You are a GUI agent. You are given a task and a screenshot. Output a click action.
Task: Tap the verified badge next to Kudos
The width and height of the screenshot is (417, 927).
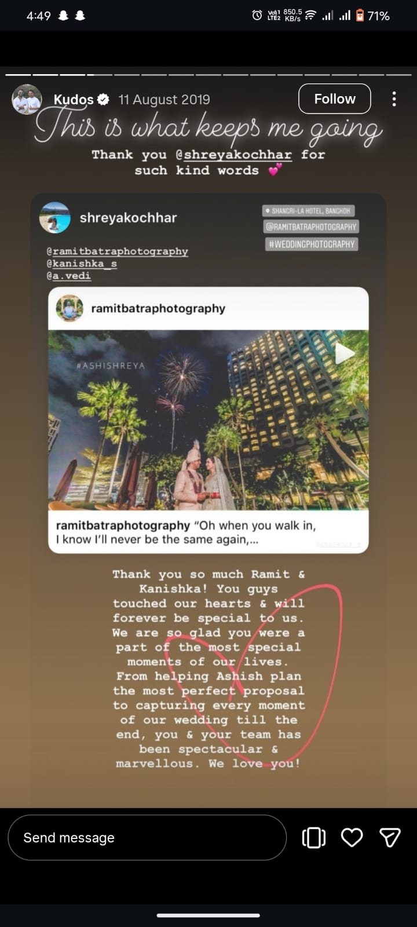(x=103, y=100)
